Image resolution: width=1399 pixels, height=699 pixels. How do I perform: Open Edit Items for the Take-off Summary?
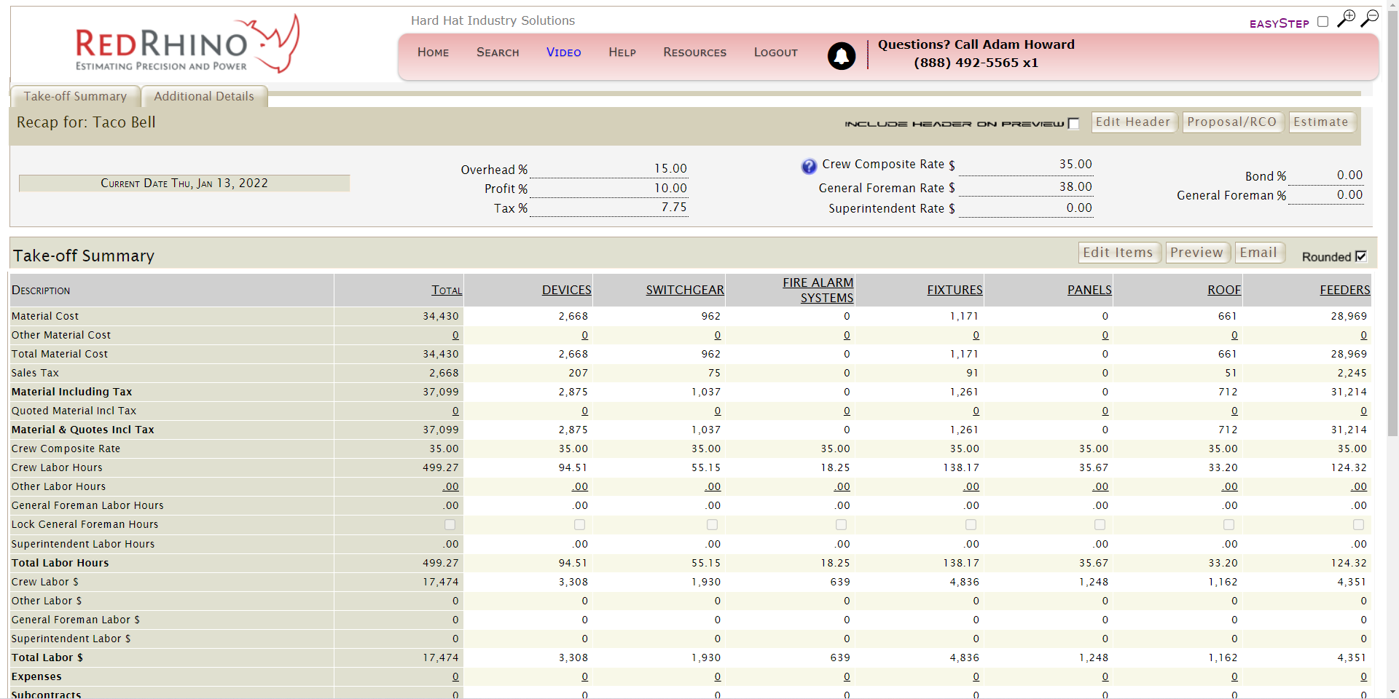(1119, 252)
